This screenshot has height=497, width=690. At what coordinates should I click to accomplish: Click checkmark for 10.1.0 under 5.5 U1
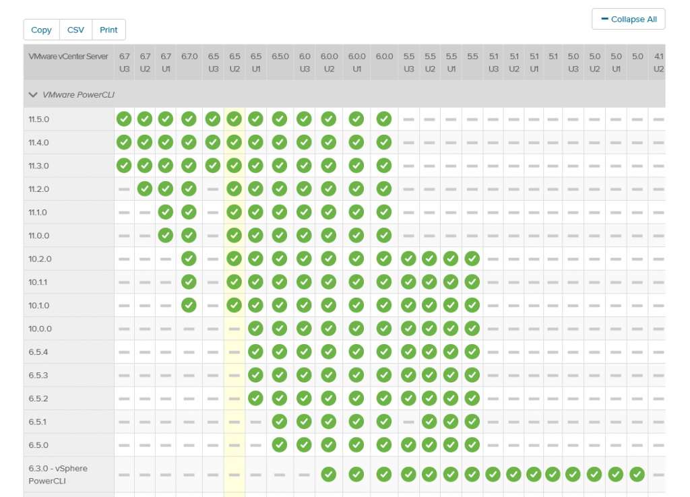pyautogui.click(x=451, y=305)
